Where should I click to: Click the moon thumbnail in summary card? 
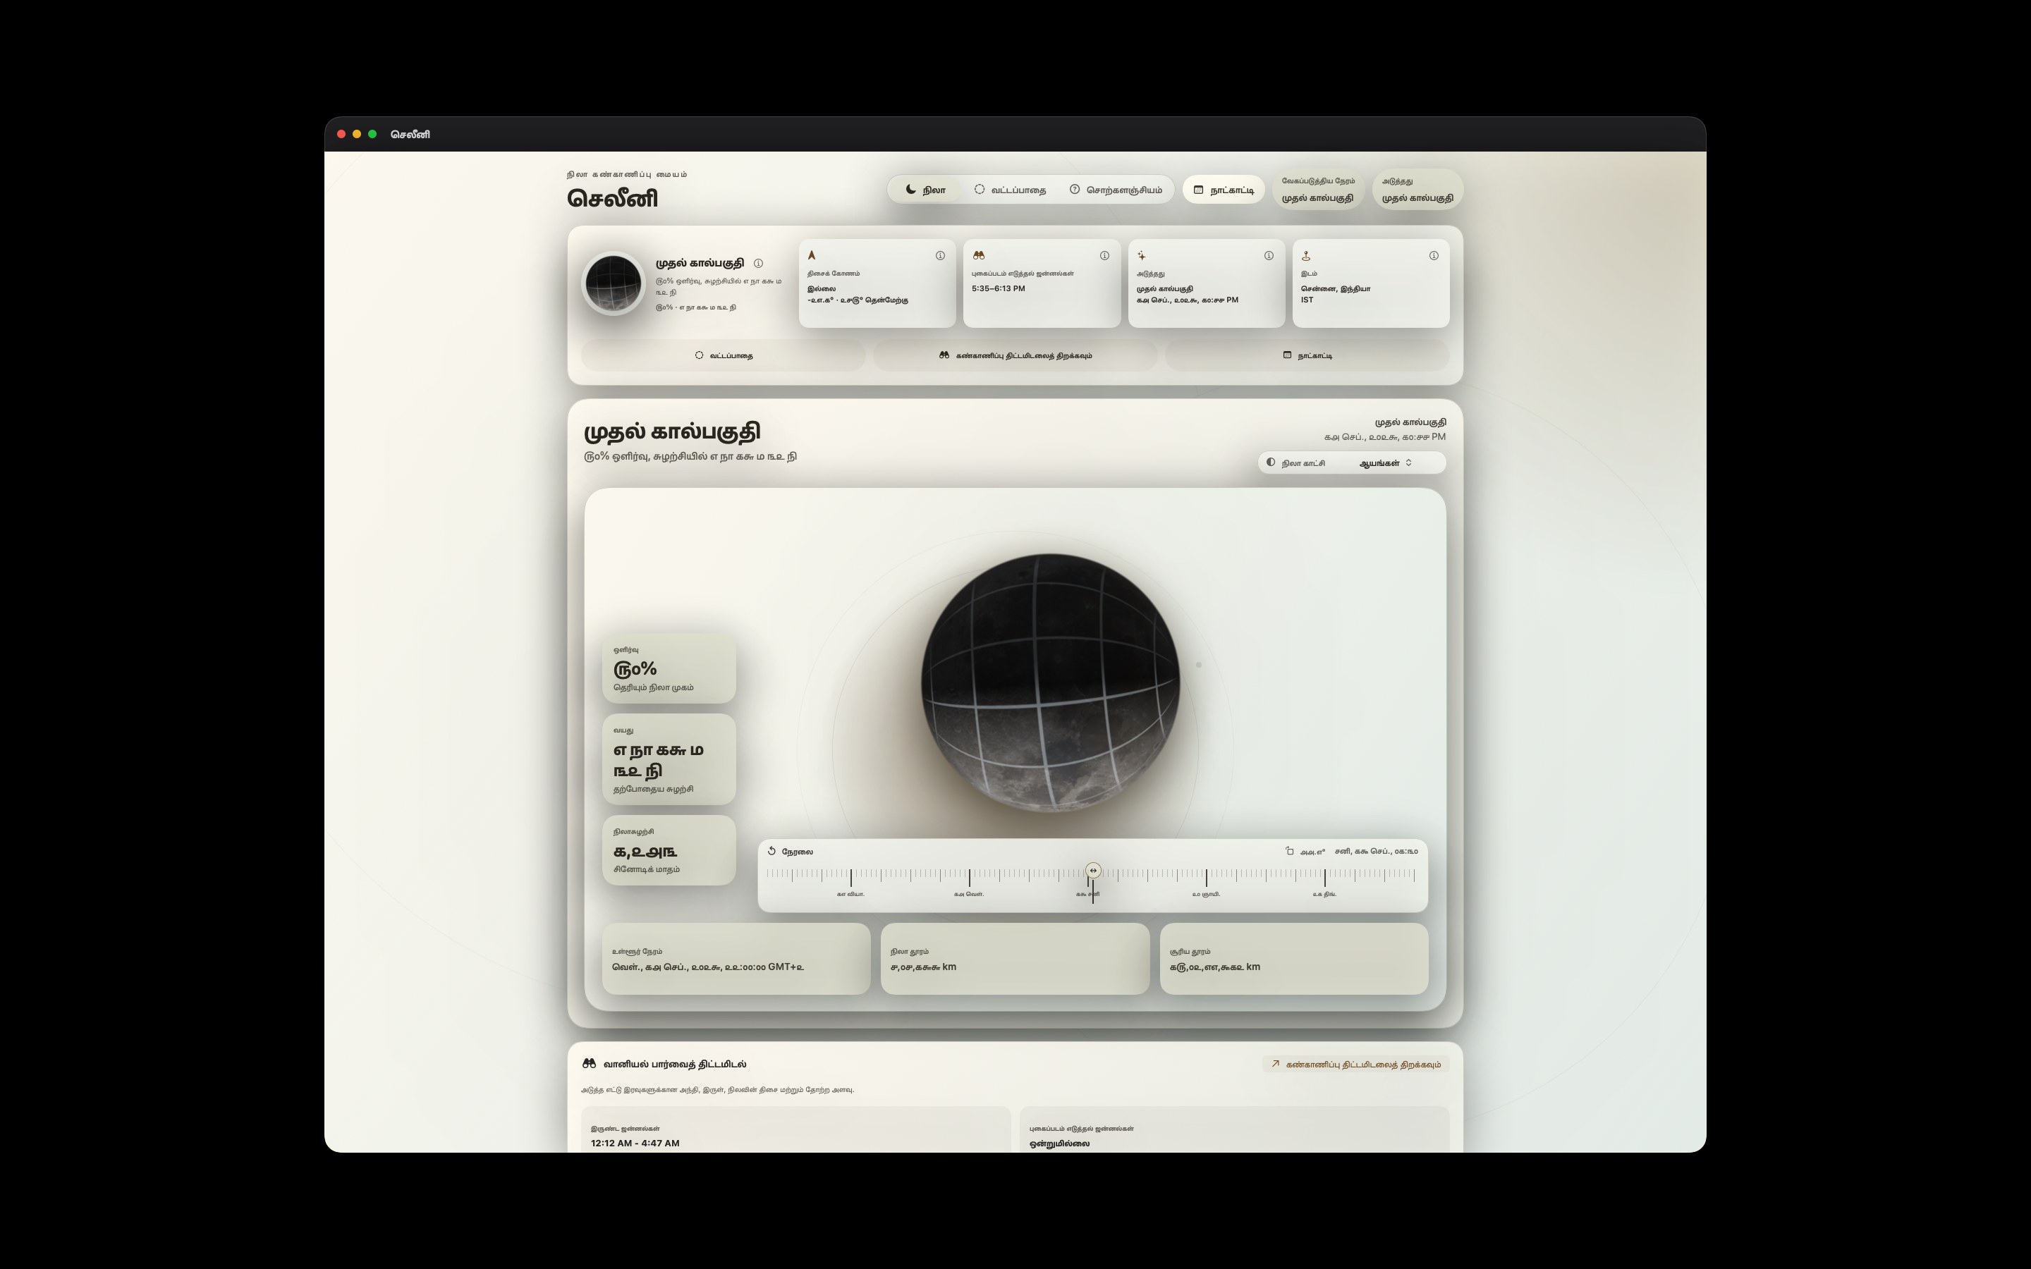613,283
